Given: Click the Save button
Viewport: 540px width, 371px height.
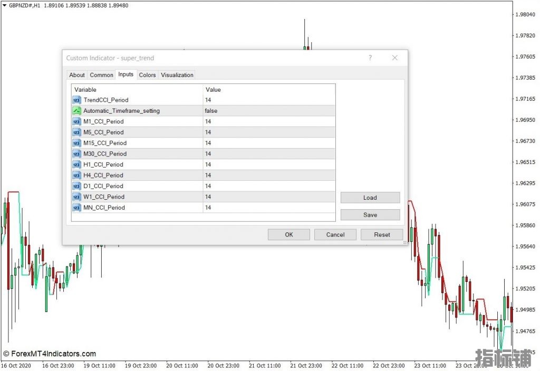Looking at the screenshot, I should pyautogui.click(x=370, y=215).
